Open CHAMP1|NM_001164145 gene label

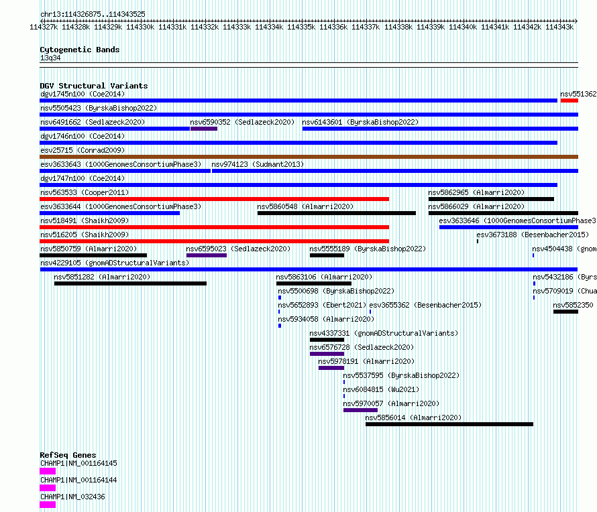[x=78, y=463]
